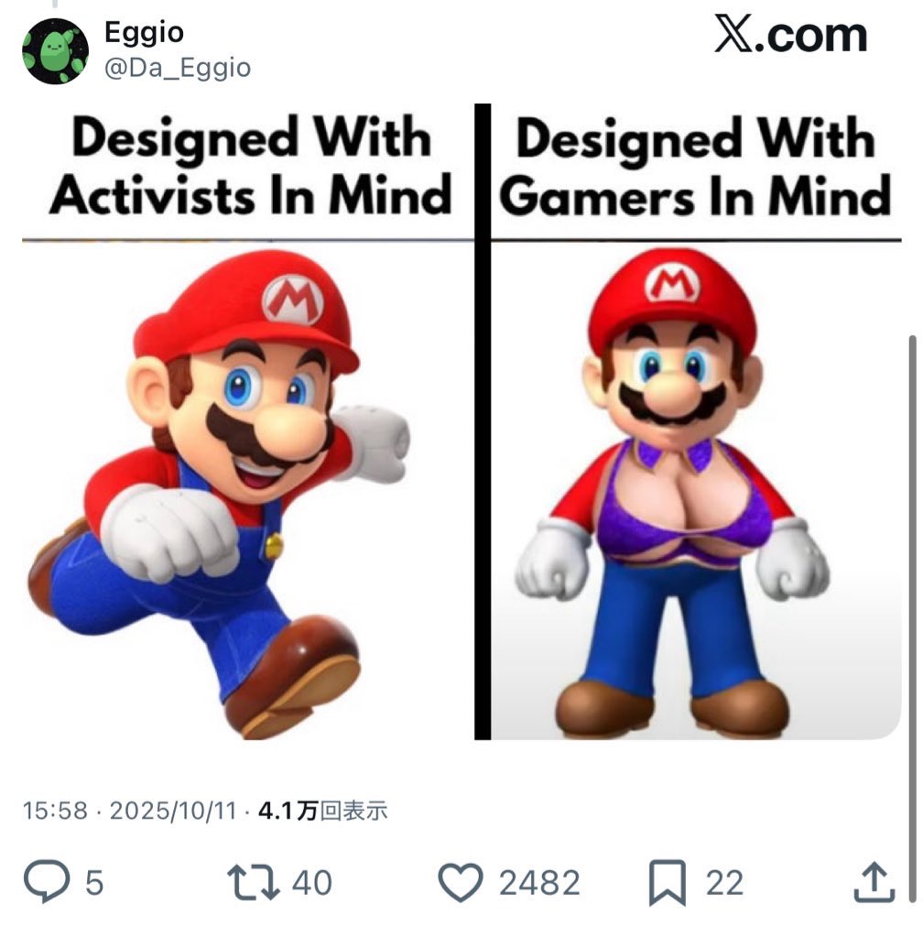Click the share upload icon

(874, 883)
